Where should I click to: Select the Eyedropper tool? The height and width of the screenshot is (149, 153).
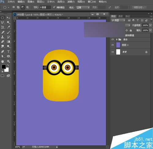click(x=8, y=27)
